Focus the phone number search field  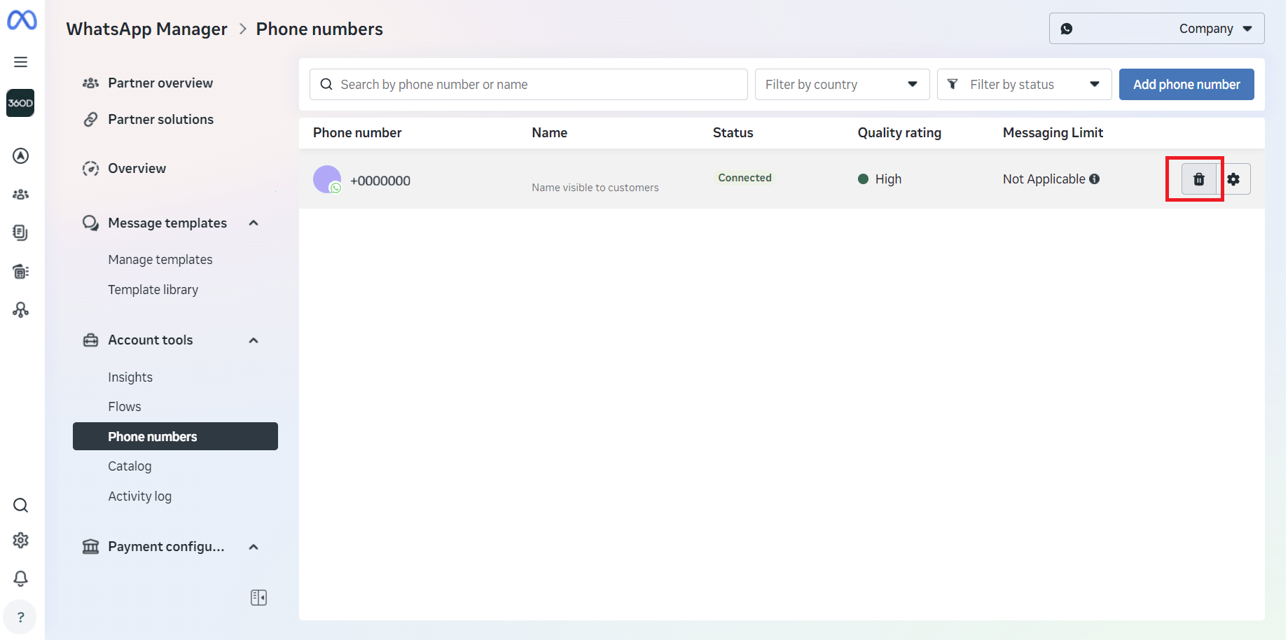point(529,85)
